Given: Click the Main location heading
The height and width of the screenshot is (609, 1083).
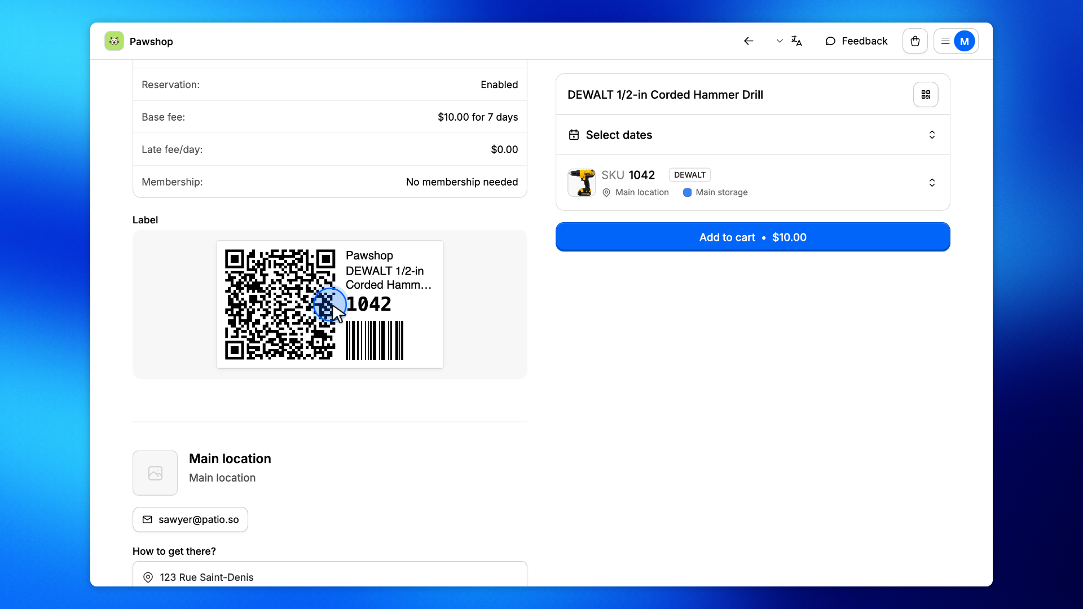Looking at the screenshot, I should click(x=230, y=458).
